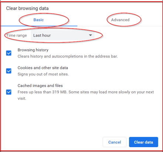Uncheck Cookies and other site data checkbox
This screenshot has height=152, width=163.
pyautogui.click(x=9, y=71)
